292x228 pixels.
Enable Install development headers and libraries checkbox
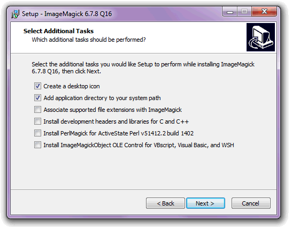click(37, 121)
